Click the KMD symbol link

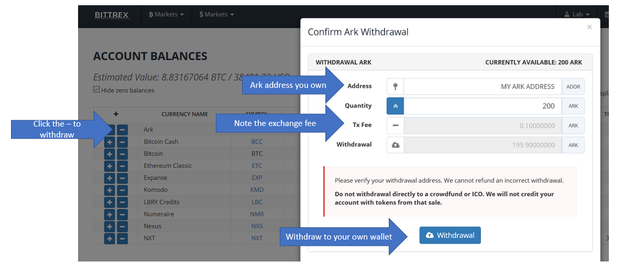coord(257,190)
